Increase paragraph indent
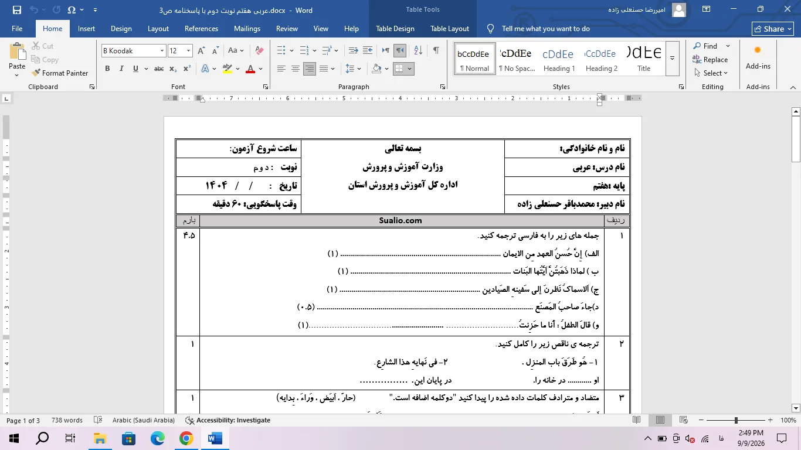This screenshot has height=450, width=801. [x=367, y=50]
